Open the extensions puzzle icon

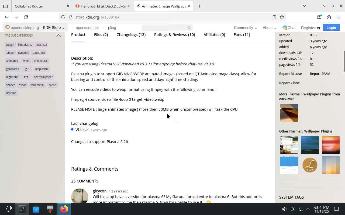pos(329,17)
